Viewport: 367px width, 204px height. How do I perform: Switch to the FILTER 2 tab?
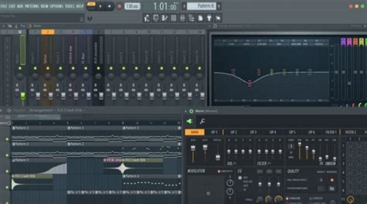[351, 132]
